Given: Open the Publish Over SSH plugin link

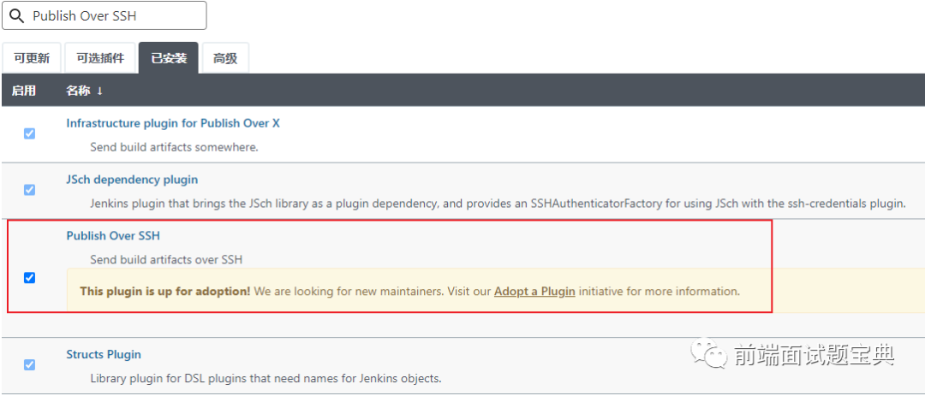Looking at the screenshot, I should (x=113, y=236).
